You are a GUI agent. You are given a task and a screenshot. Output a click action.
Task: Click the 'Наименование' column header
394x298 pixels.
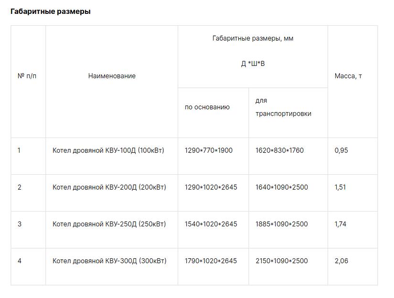point(112,76)
